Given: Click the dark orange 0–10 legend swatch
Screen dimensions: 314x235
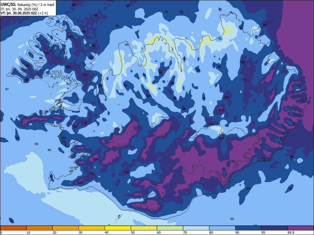Looking at the screenshot, I should 13,228.
